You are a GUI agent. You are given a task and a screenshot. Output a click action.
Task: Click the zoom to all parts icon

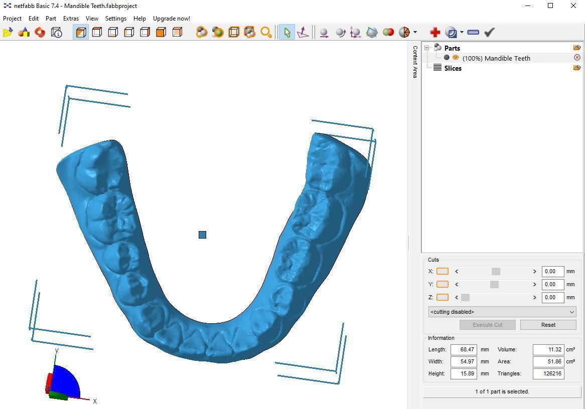coord(202,33)
